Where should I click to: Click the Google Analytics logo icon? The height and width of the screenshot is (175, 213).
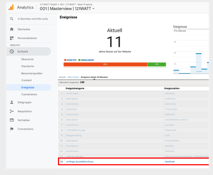click(x=11, y=7)
